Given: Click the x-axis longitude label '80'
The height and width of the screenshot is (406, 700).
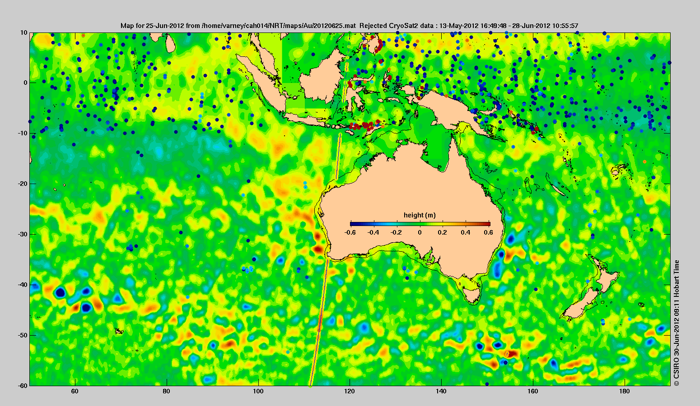Looking at the screenshot, I should click(167, 392).
